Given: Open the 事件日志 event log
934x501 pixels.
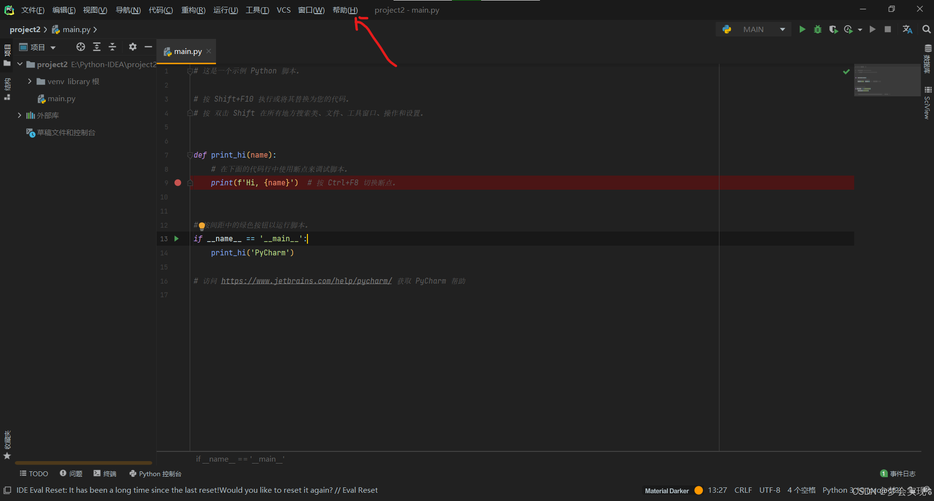Looking at the screenshot, I should [x=898, y=474].
